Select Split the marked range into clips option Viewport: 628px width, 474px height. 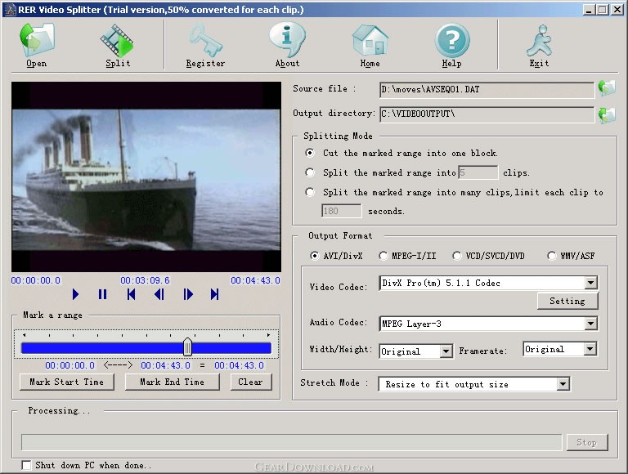(x=310, y=172)
